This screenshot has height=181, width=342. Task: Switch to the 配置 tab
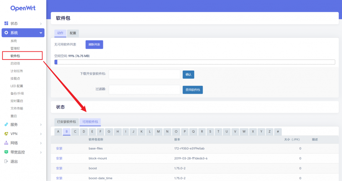73,33
